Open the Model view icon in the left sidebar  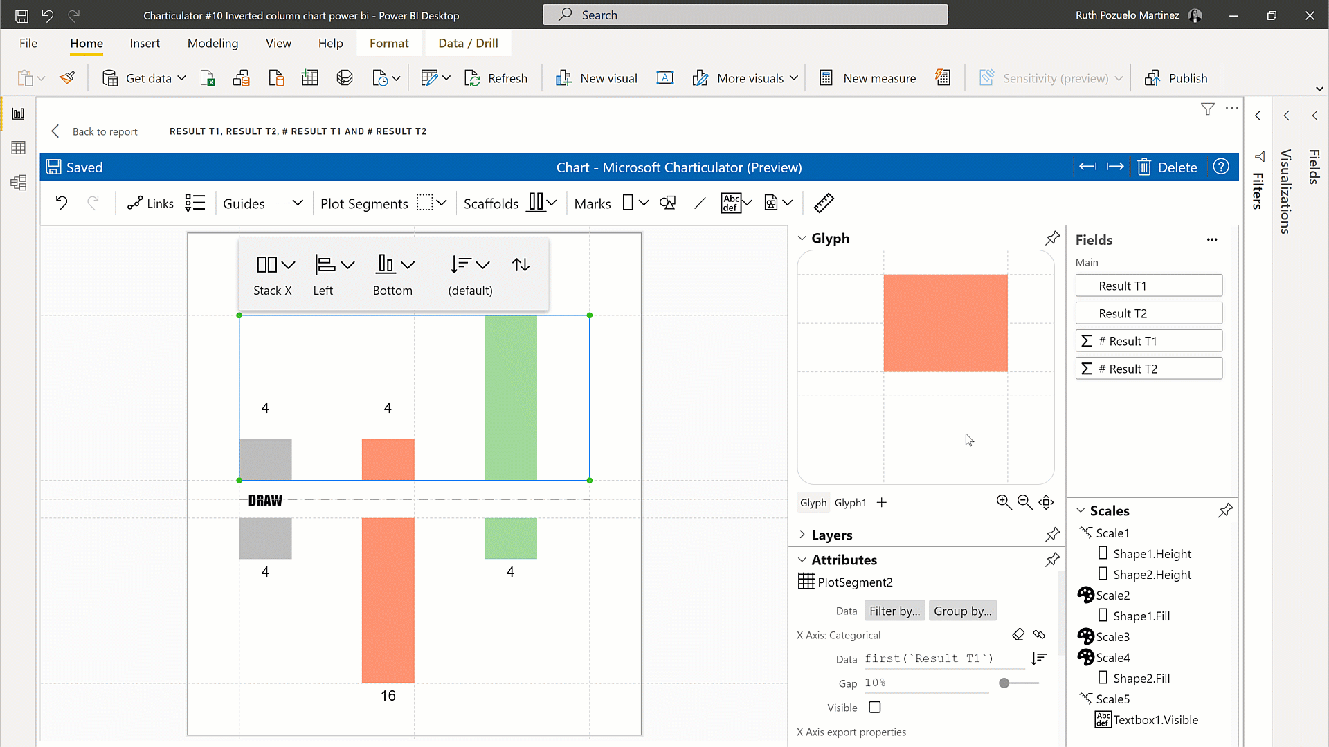coord(19,183)
